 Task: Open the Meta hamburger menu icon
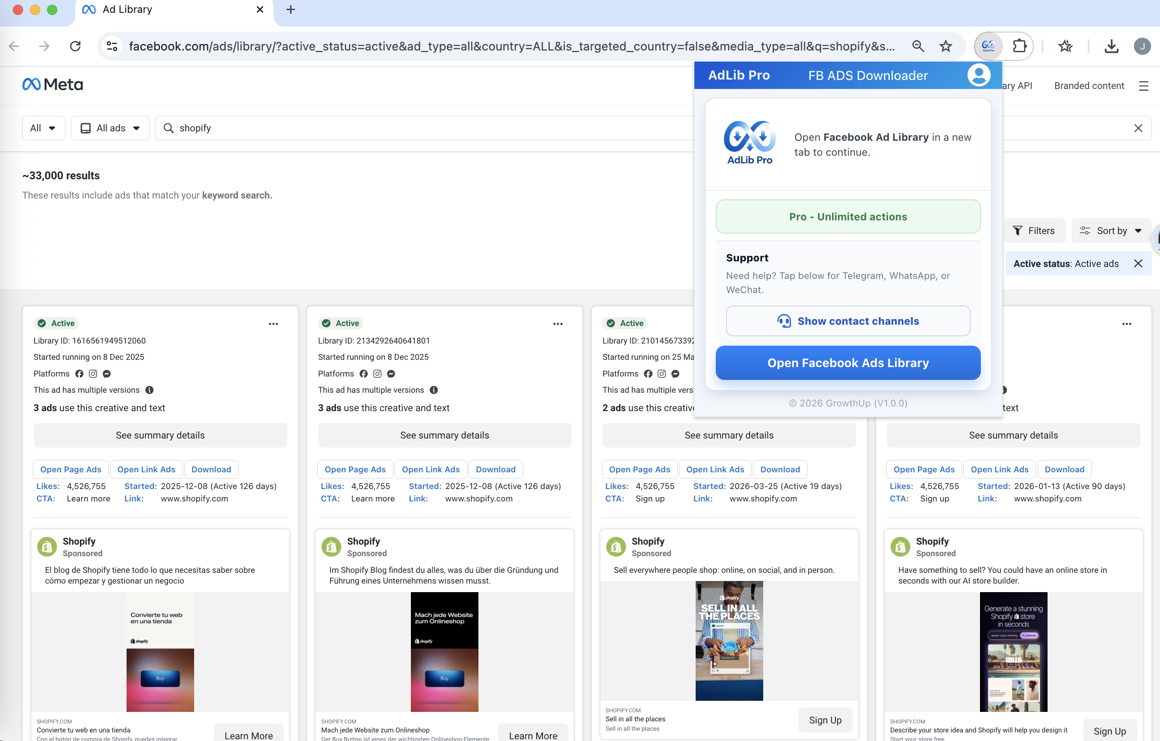click(x=1144, y=86)
